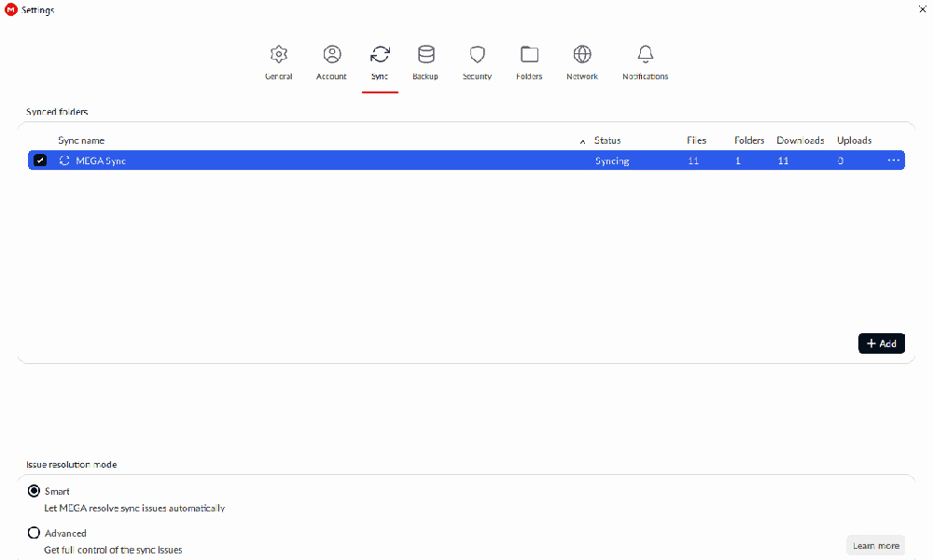Sort the list by Sync name header
This screenshot has width=933, height=560.
(81, 141)
